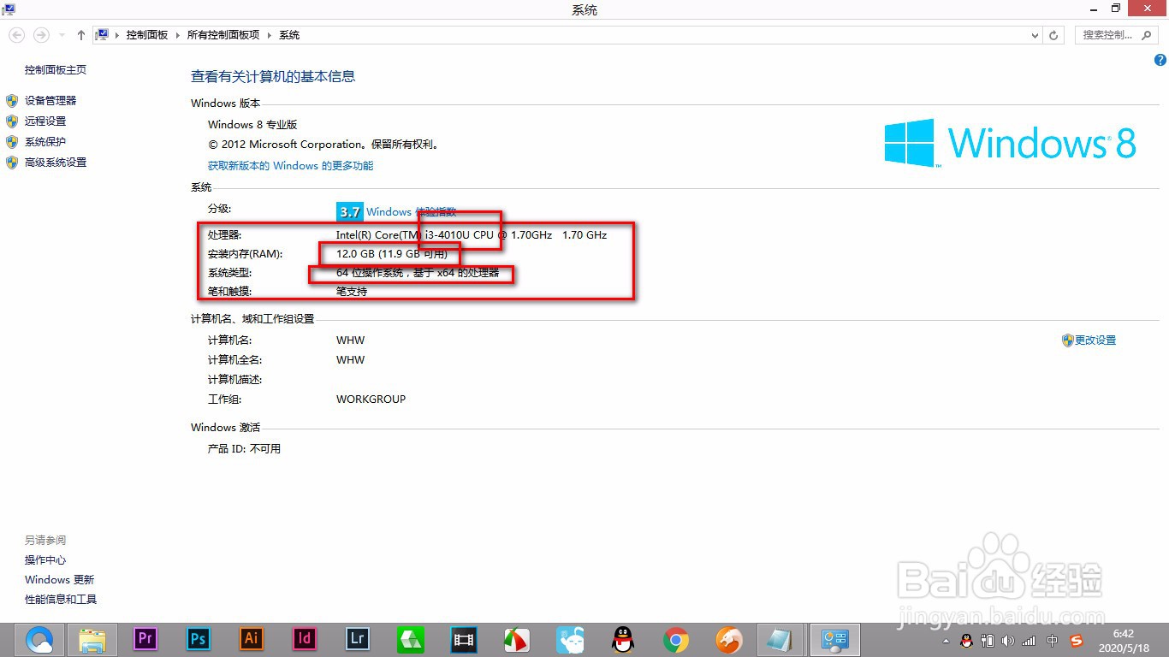The image size is (1169, 657).
Task: Go up one level with up arrow
Action: [80, 35]
